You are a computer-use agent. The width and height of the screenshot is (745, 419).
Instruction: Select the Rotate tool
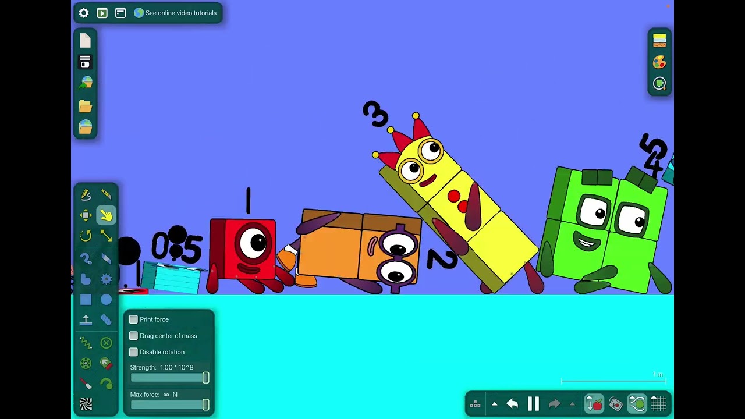tap(86, 236)
